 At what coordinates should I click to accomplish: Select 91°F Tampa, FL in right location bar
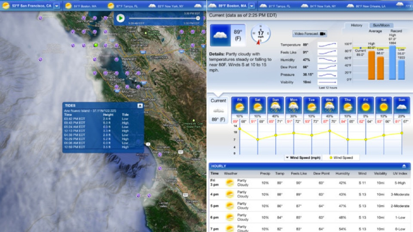275,6
